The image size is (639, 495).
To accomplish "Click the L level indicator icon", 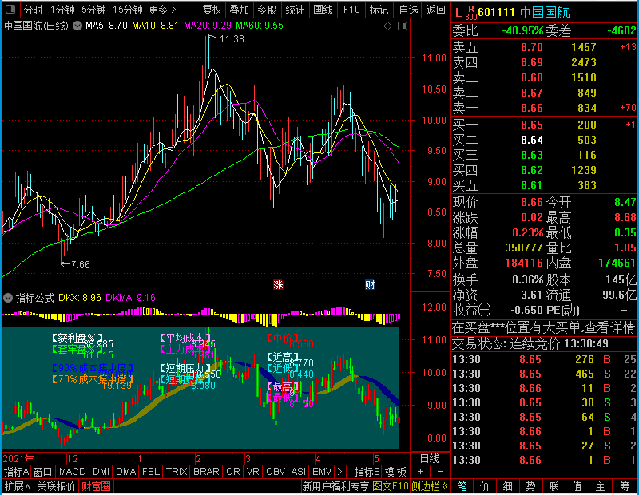I will coord(458,13).
